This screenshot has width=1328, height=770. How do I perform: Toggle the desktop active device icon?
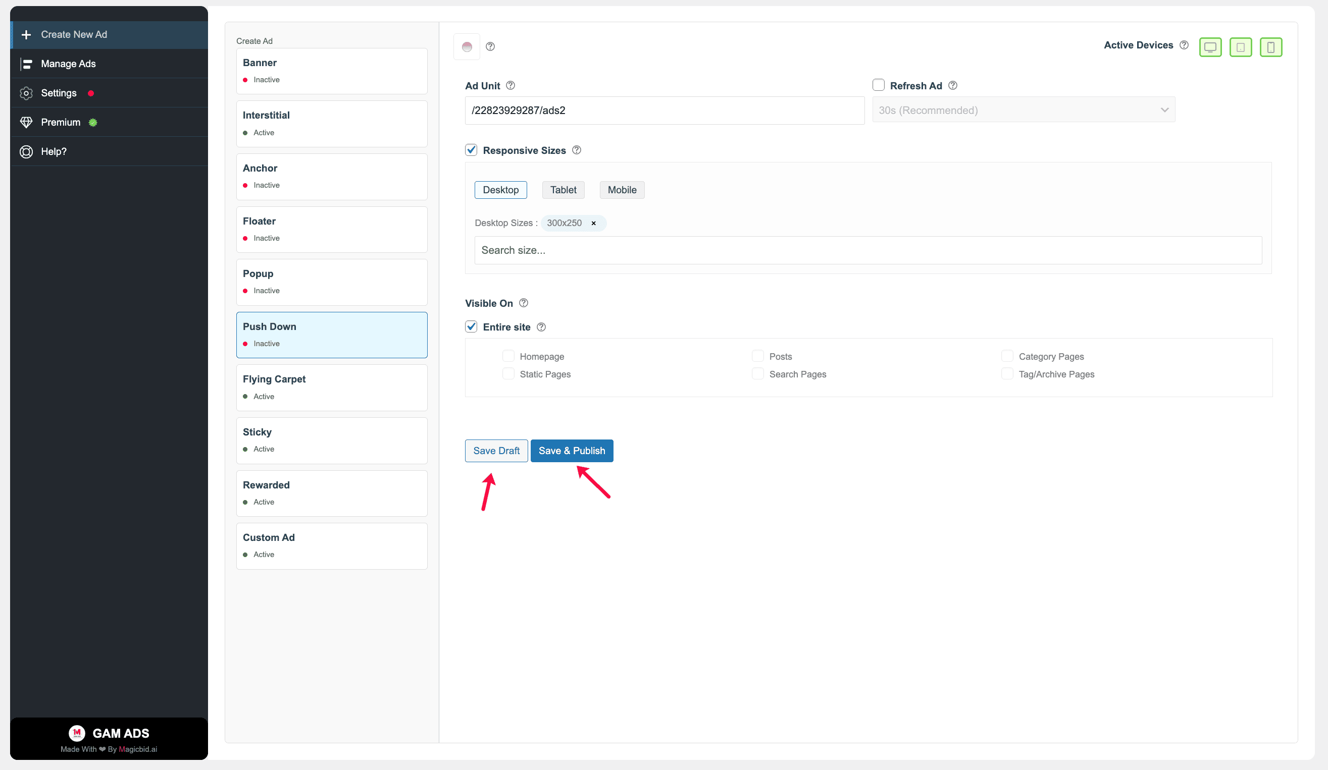tap(1210, 47)
